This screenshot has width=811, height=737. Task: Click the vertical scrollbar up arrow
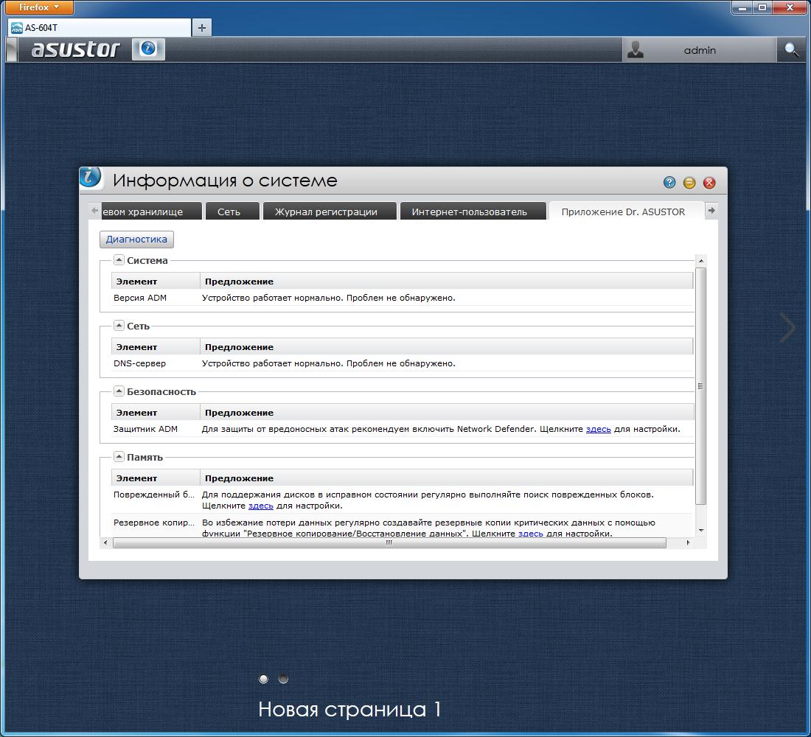click(701, 261)
